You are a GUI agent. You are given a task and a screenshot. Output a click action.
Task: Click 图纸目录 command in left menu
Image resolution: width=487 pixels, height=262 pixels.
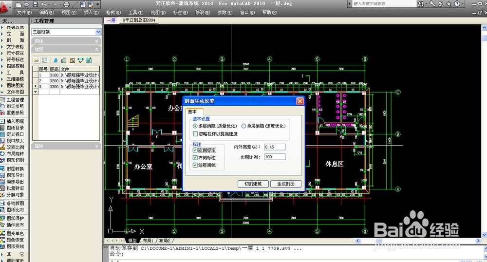pos(15,128)
